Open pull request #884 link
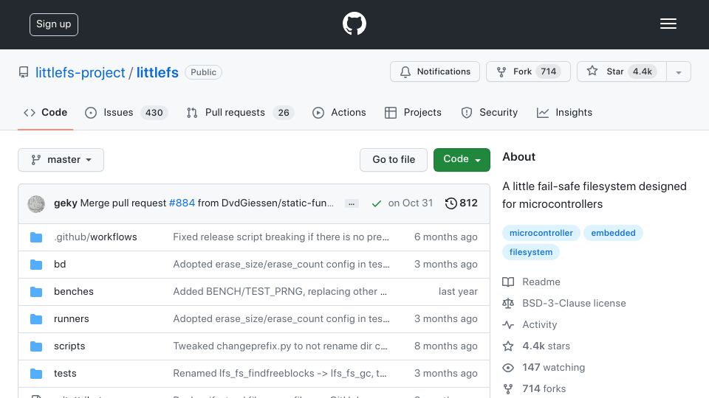This screenshot has height=398, width=709. 182,203
